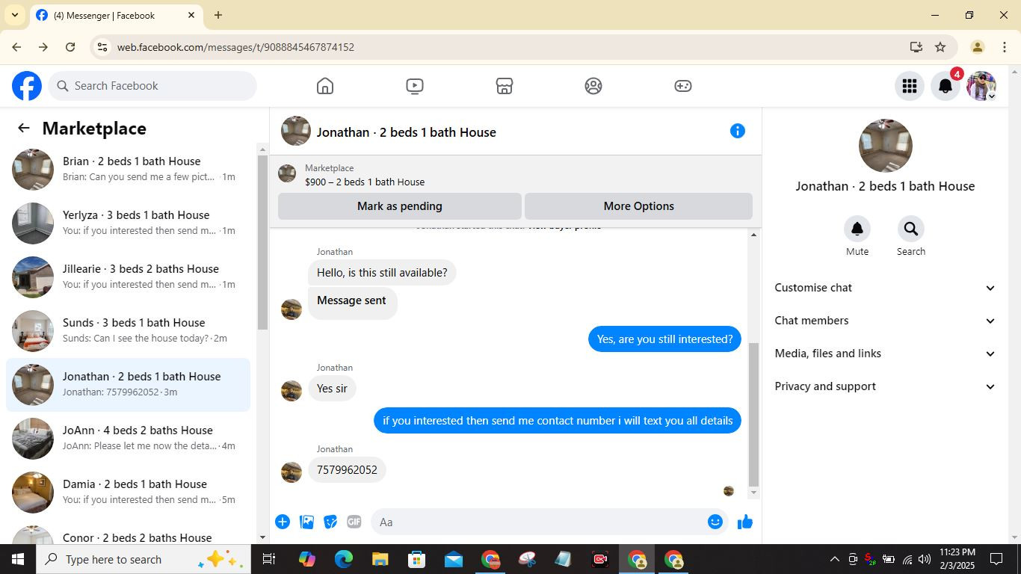Expand Privacy and support section
Viewport: 1021px width, 574px height.
[885, 386]
